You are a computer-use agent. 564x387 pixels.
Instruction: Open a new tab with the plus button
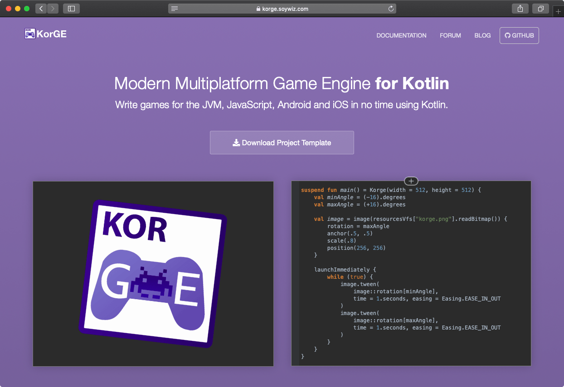pyautogui.click(x=558, y=11)
